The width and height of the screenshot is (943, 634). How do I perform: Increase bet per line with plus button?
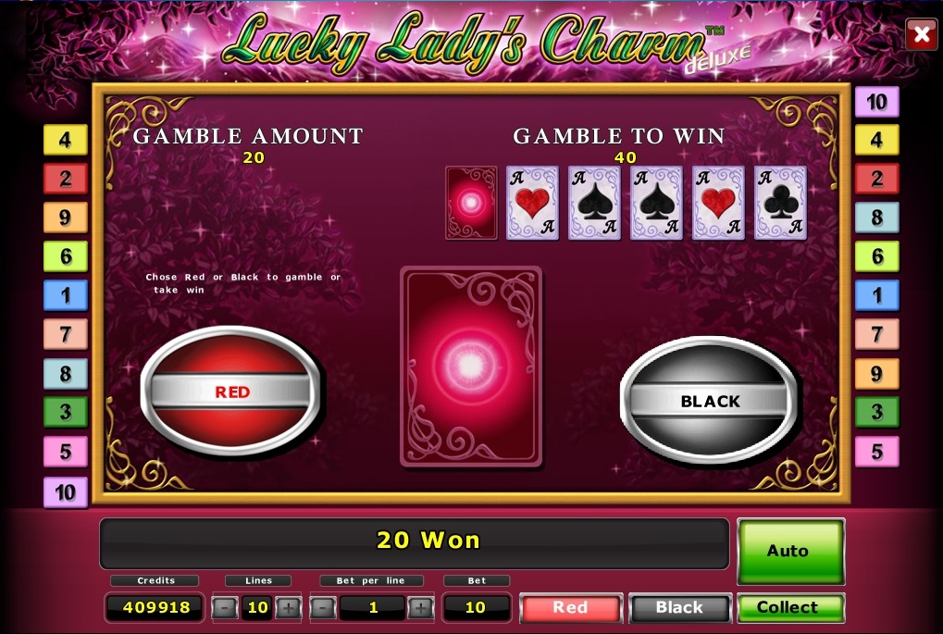click(x=420, y=607)
